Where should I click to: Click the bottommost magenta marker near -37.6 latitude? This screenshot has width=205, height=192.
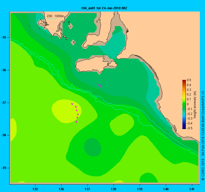pyautogui.click(x=76, y=122)
